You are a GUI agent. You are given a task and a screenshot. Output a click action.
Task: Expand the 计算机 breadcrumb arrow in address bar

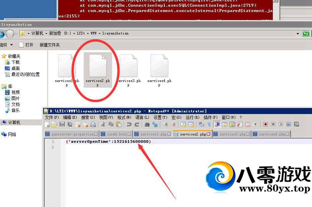tap(46, 33)
